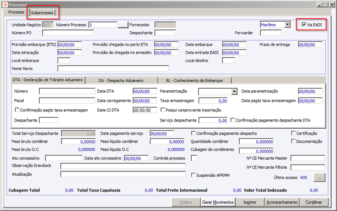Click ellipsis button beside Último acesso

click(x=319, y=178)
